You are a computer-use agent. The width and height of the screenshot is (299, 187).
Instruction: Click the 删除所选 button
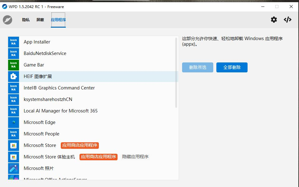pyautogui.click(x=198, y=67)
